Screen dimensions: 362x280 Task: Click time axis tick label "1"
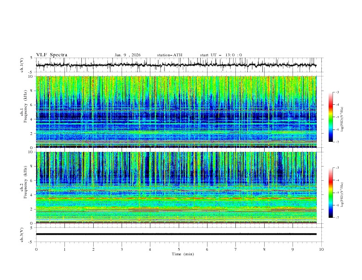click(64, 249)
